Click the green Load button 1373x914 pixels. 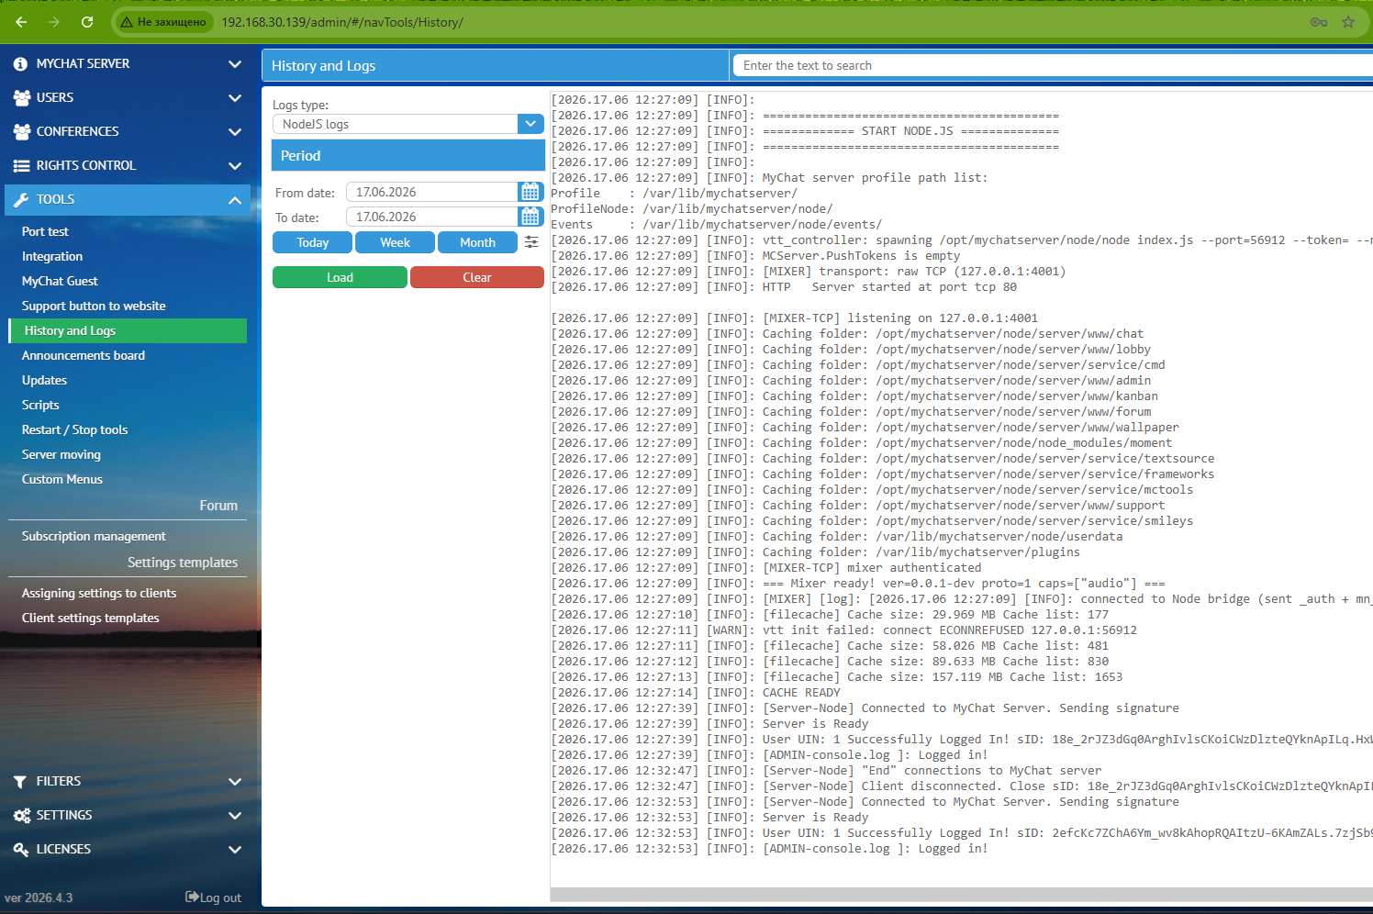click(340, 277)
